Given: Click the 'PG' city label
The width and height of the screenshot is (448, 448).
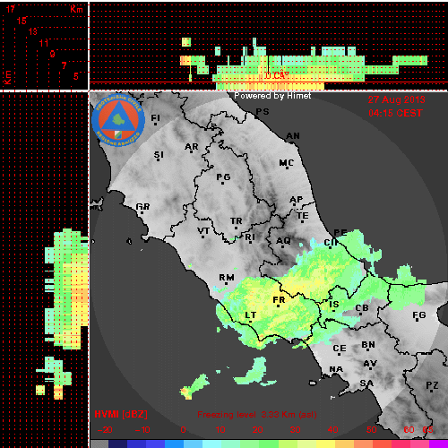Looking at the screenshot, I should 223,177.
